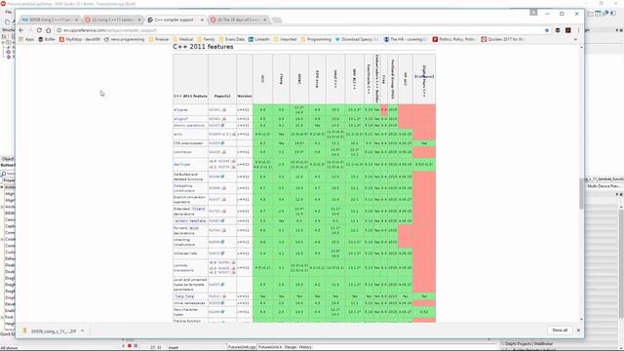Click the dark extension icon beside the star
Image resolution: width=624 pixels, height=351 pixels.
pos(558,30)
